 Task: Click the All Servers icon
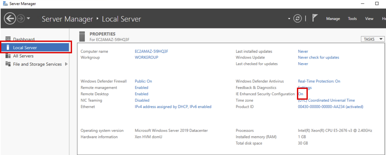pos(8,56)
